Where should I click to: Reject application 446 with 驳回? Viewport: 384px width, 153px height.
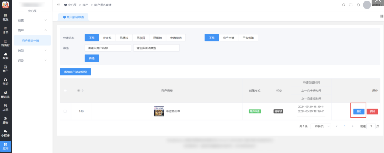pos(372,111)
